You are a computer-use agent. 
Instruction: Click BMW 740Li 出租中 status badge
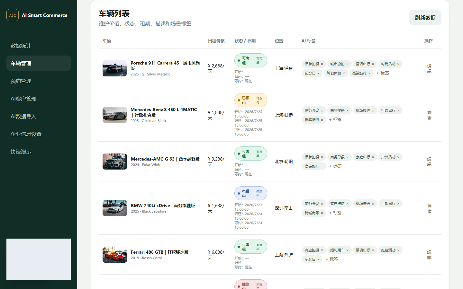pyautogui.click(x=251, y=193)
